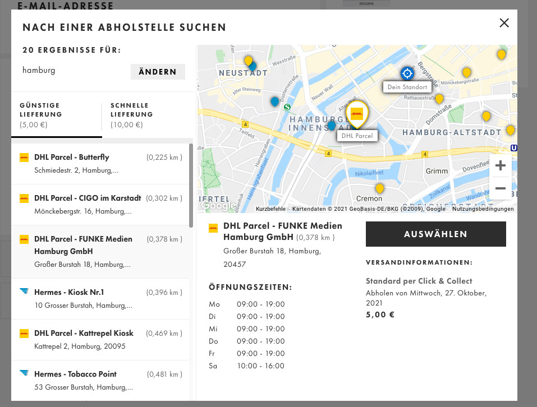Switch to Günstige Lieferung tab
This screenshot has width=537, height=407.
coord(57,115)
